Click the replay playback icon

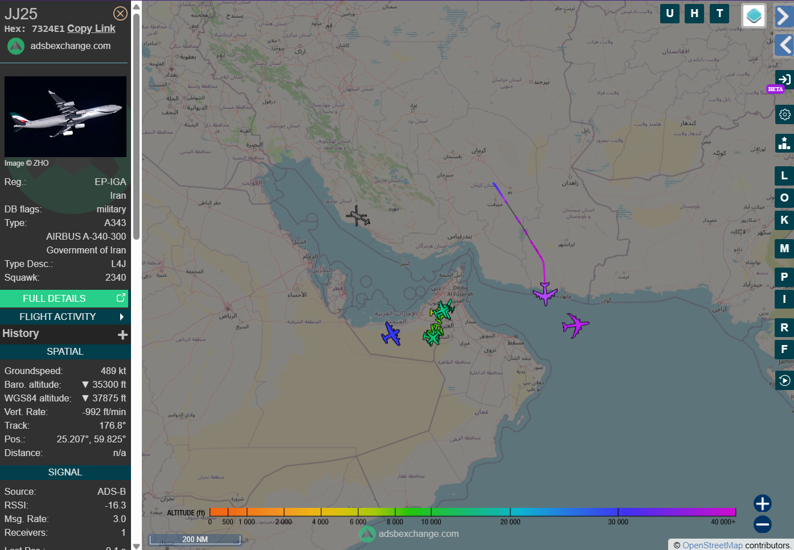click(x=784, y=380)
